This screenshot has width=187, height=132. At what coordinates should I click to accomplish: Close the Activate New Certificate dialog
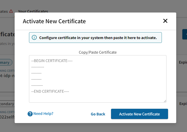[165, 21]
